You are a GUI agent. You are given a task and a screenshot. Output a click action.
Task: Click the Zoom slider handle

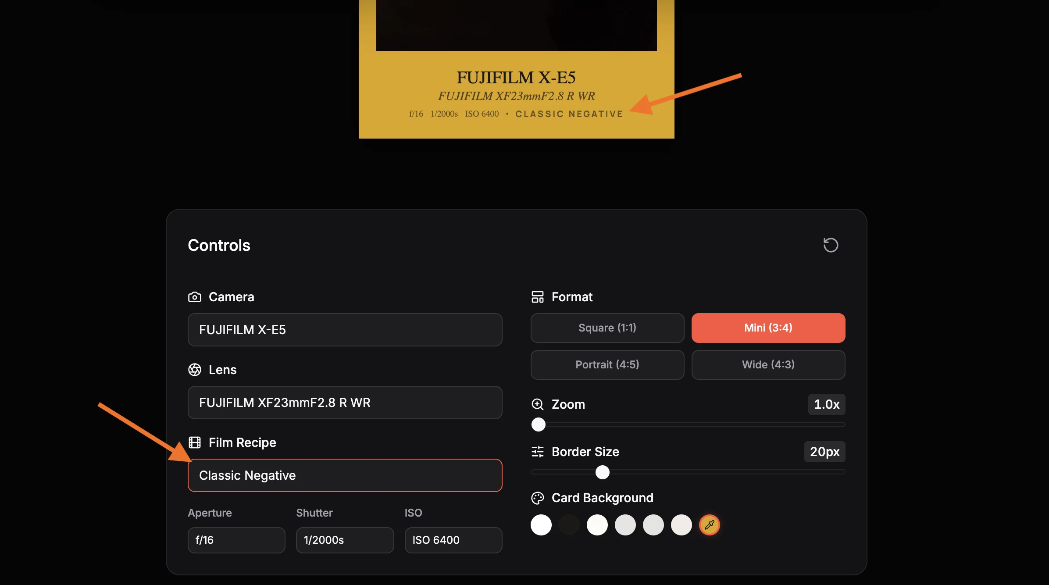click(539, 424)
